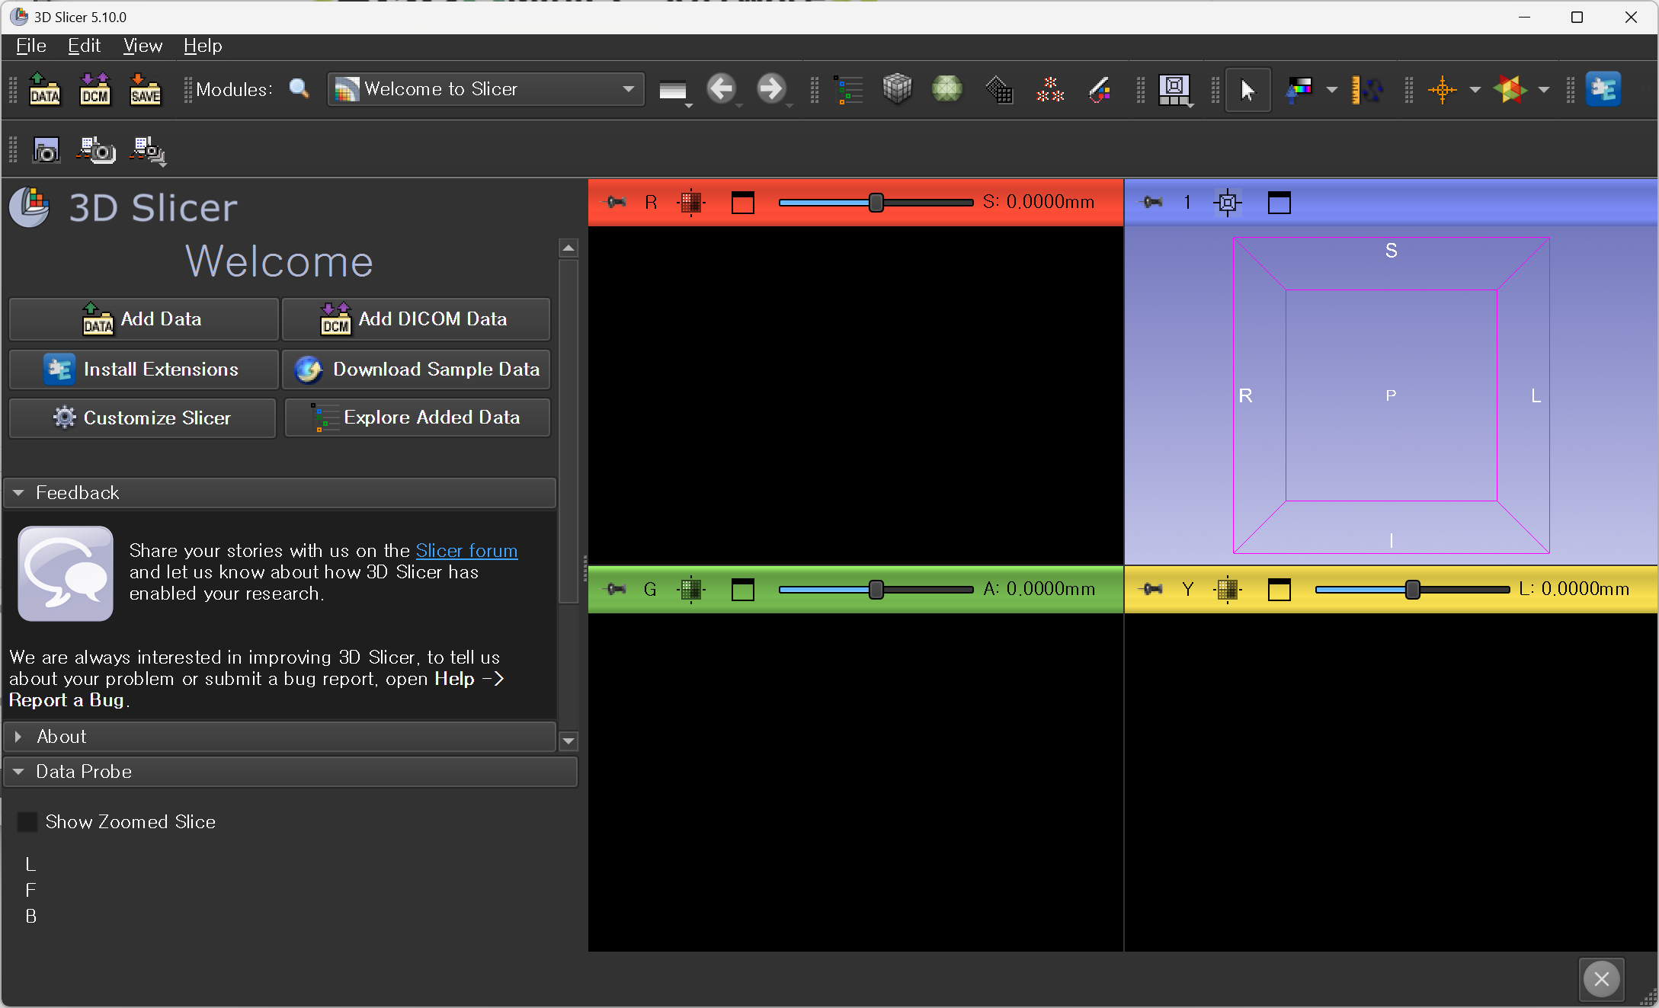This screenshot has width=1659, height=1008.
Task: Open the Slicer forum link
Action: coord(466,550)
